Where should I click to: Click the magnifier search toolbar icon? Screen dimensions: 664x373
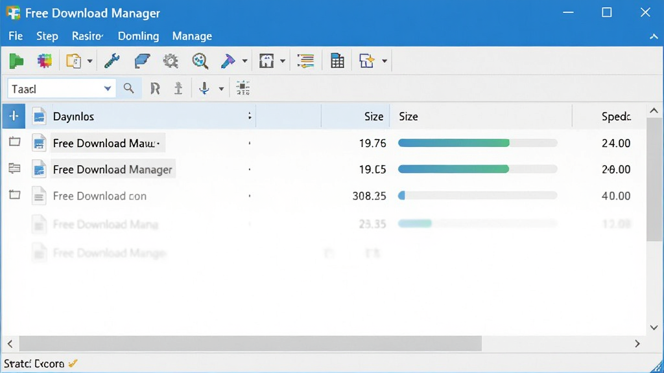pos(200,61)
